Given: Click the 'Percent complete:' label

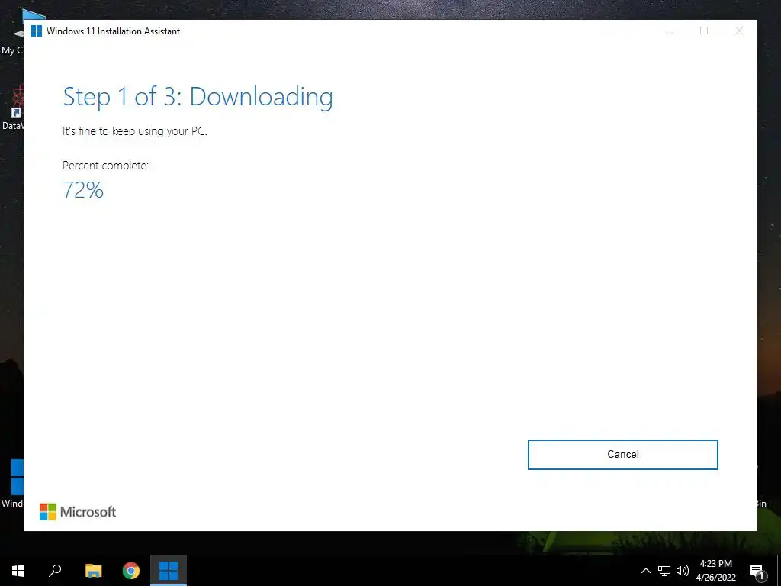Looking at the screenshot, I should (x=105, y=166).
